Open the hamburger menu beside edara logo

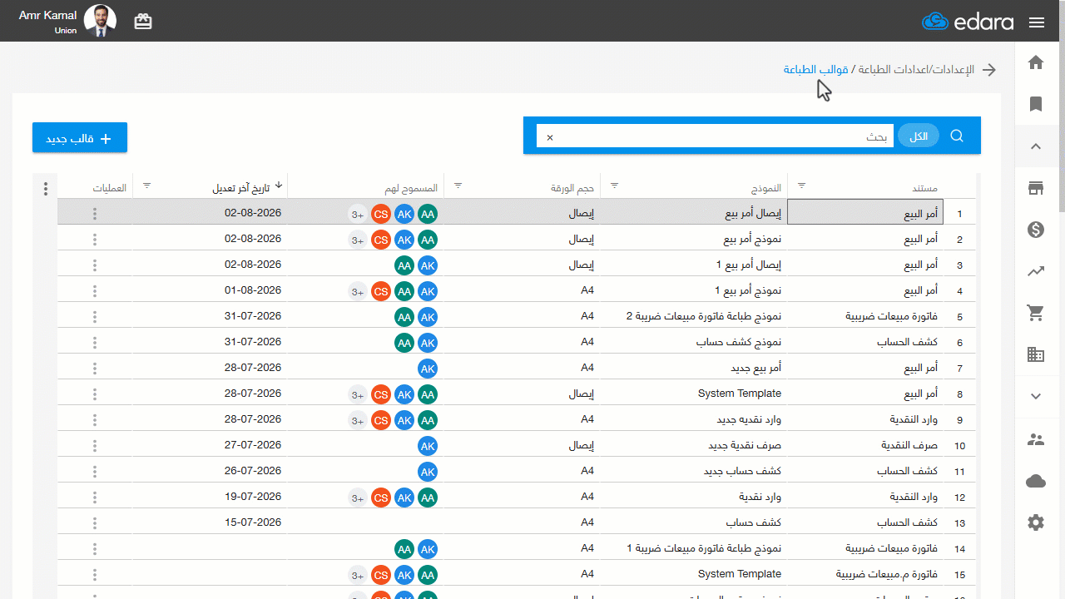click(1037, 22)
